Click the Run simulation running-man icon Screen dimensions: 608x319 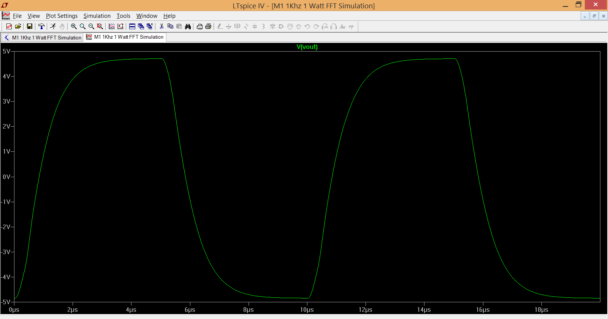[53, 27]
